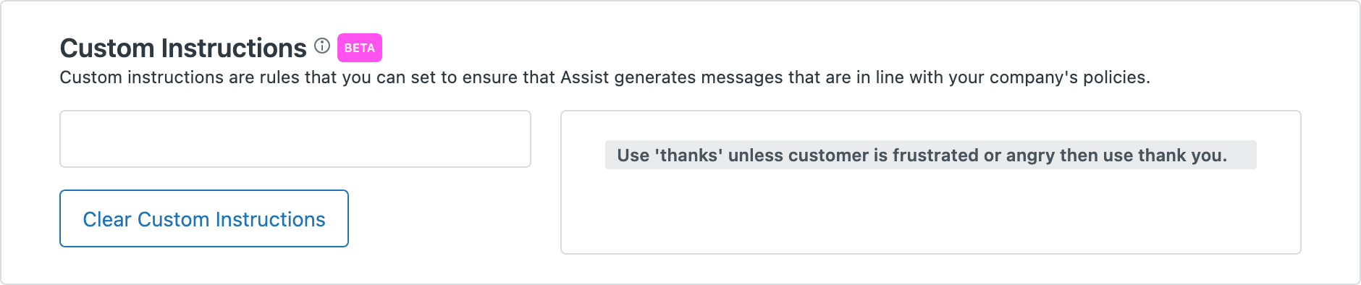
Task: Click the description text about Assist policies
Action: pyautogui.click(x=604, y=77)
